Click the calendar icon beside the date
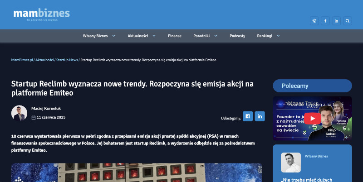This screenshot has width=363, height=182. pos(34,118)
